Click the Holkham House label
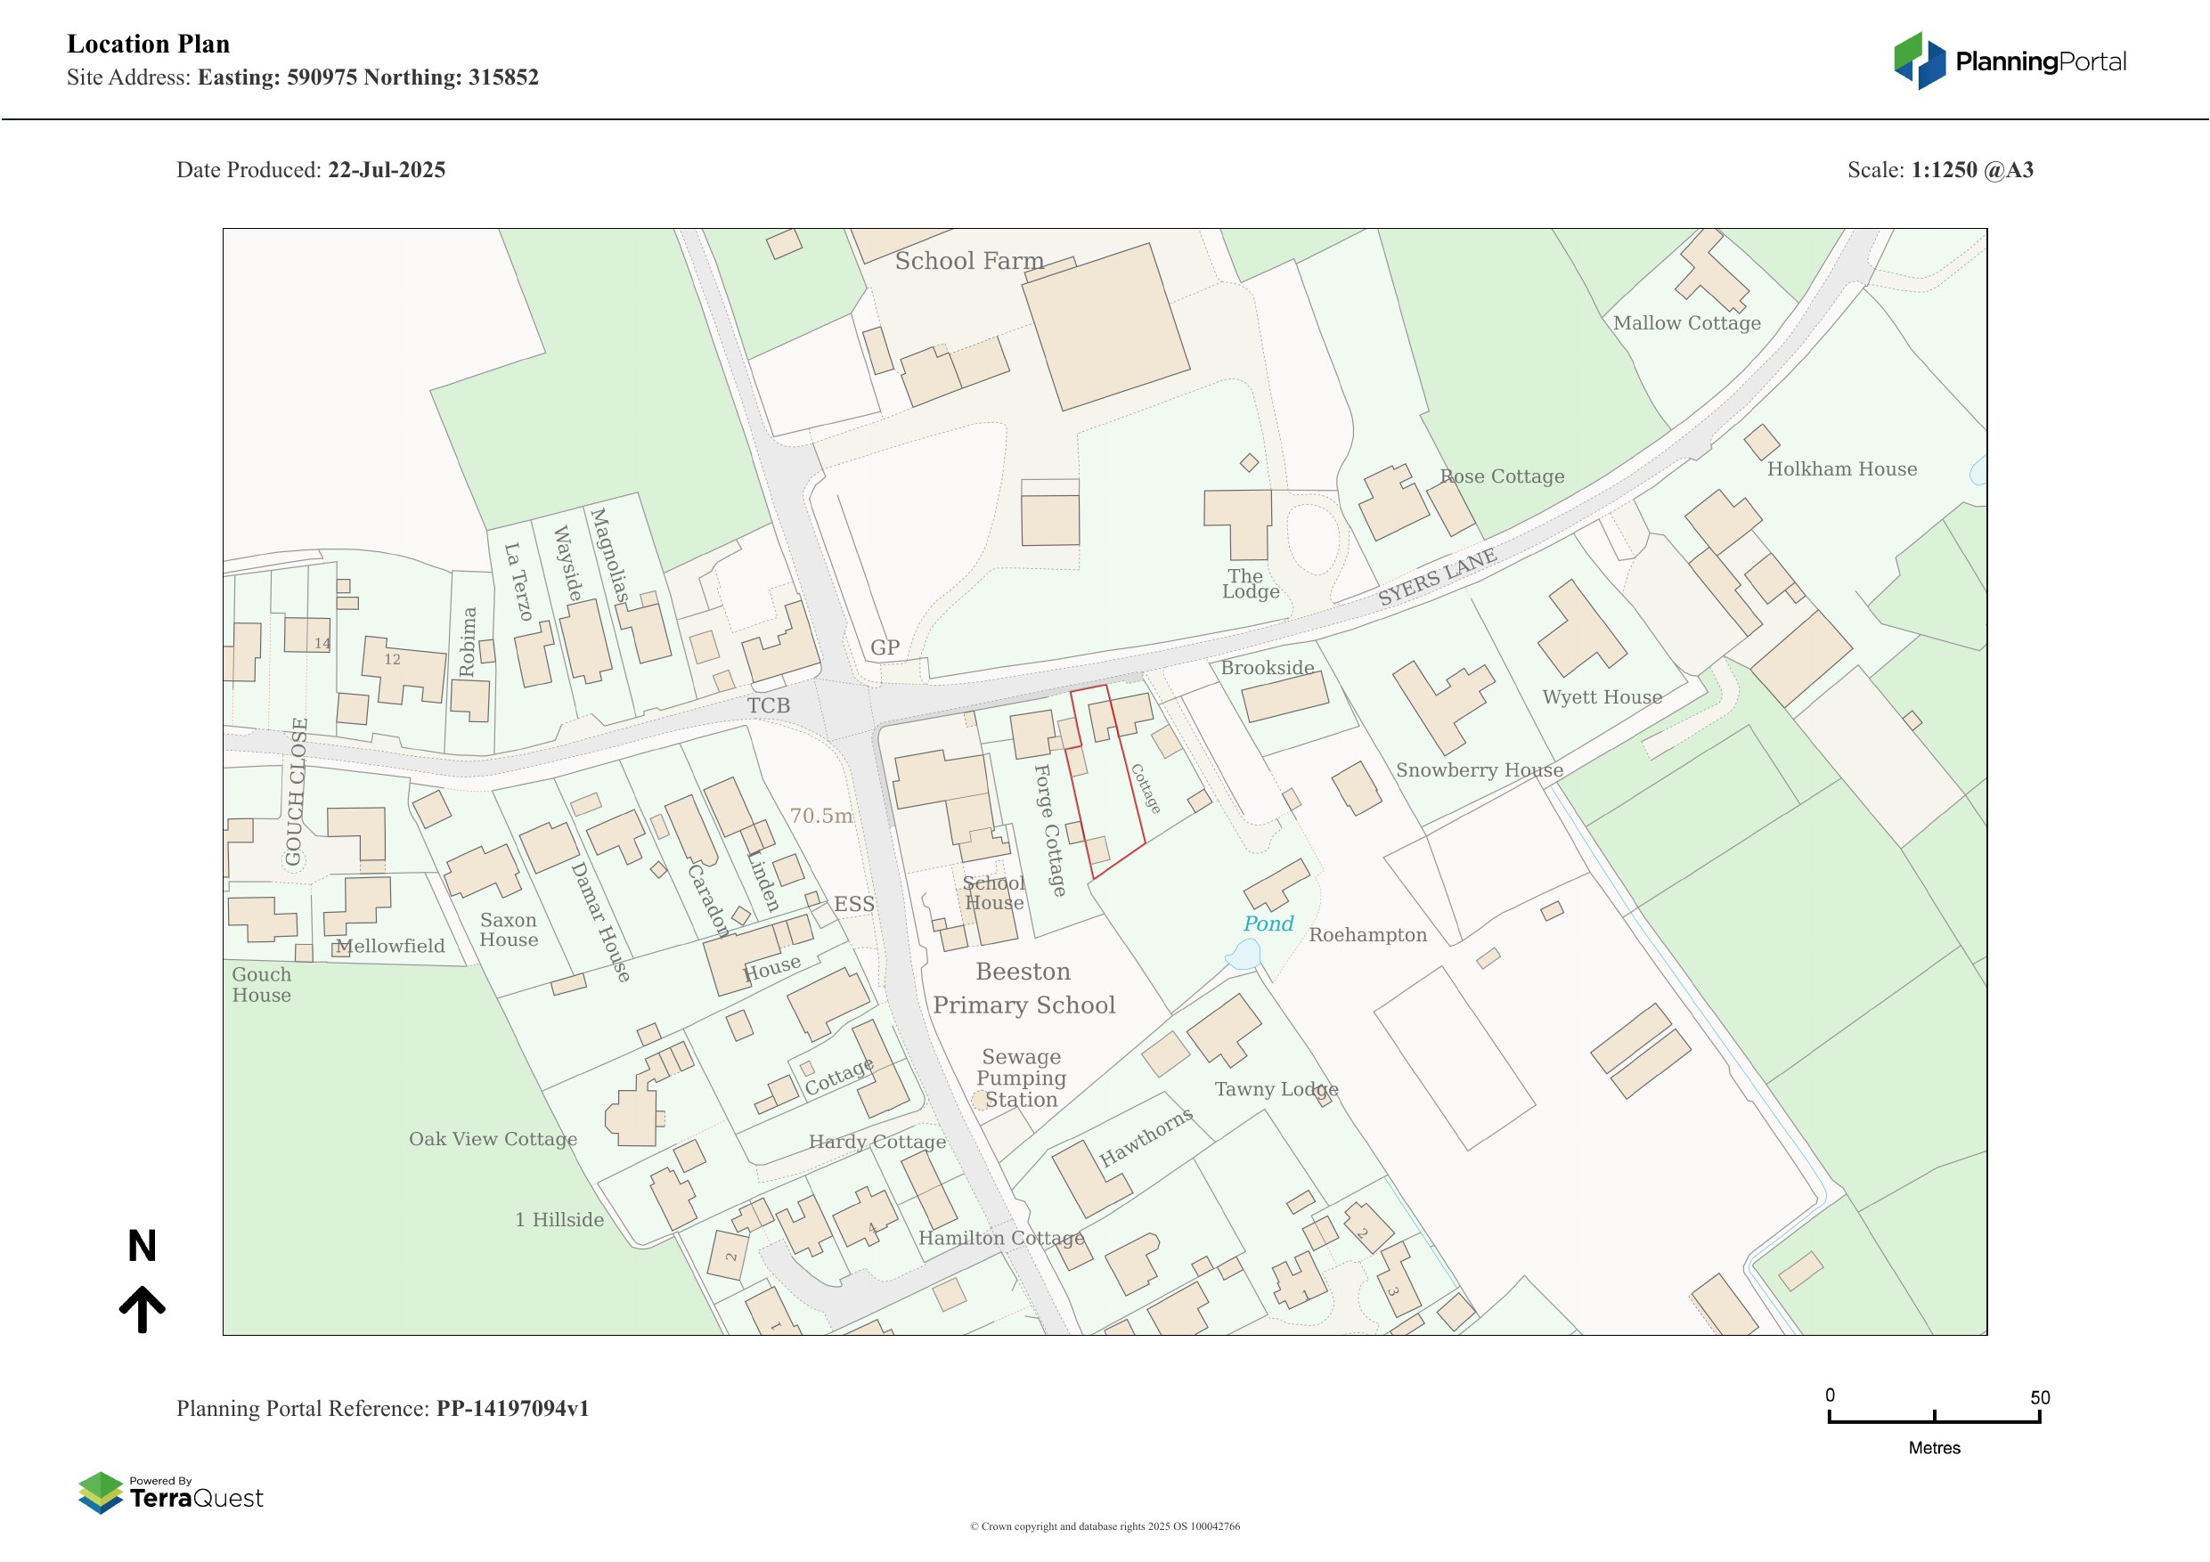This screenshot has height=1562, width=2210. pos(1841,469)
